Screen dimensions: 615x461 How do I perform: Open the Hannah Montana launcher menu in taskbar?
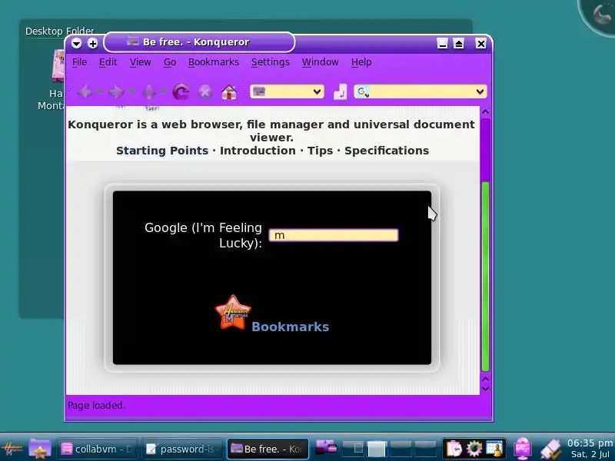[12, 449]
